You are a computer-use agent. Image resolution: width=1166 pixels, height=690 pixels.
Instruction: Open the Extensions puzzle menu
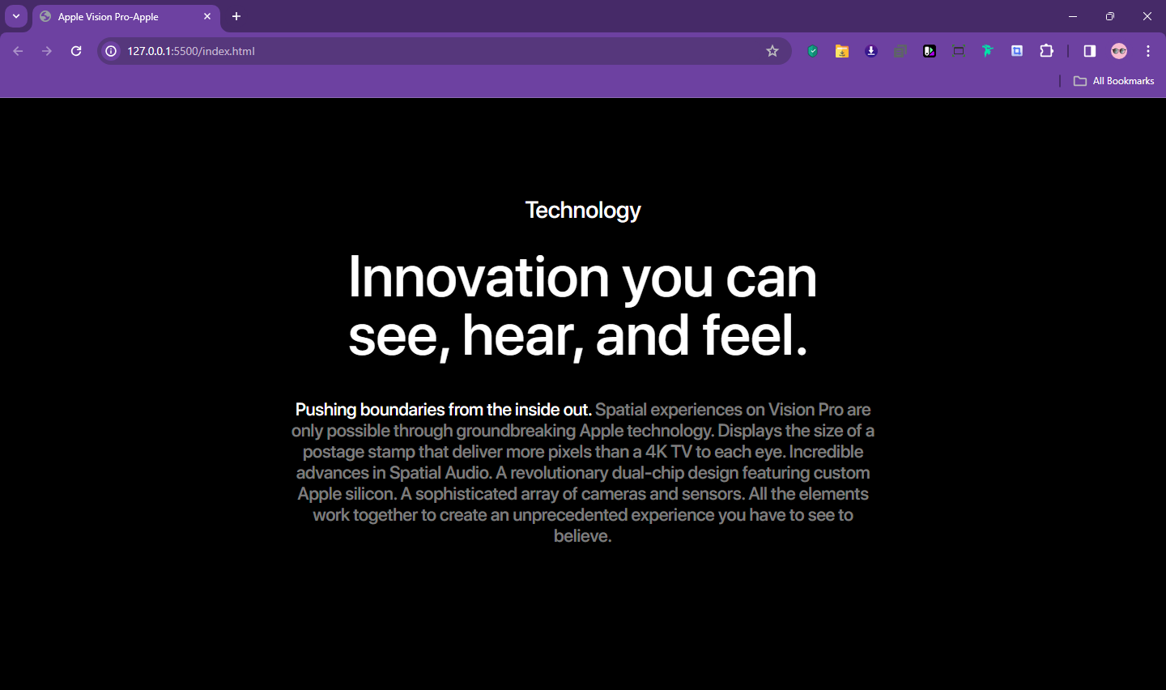(x=1047, y=51)
